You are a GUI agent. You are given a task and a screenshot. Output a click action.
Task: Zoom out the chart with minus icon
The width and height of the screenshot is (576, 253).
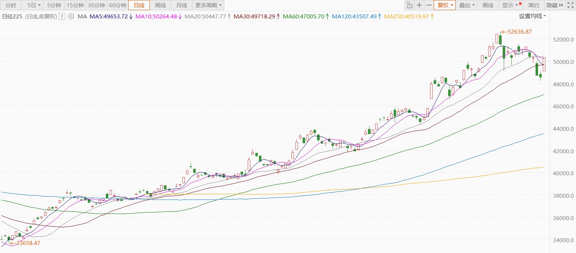429,5
